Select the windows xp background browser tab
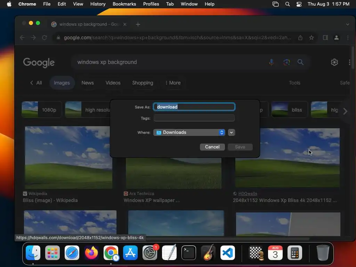Screen dimensions: 356x267 [x=89, y=24]
